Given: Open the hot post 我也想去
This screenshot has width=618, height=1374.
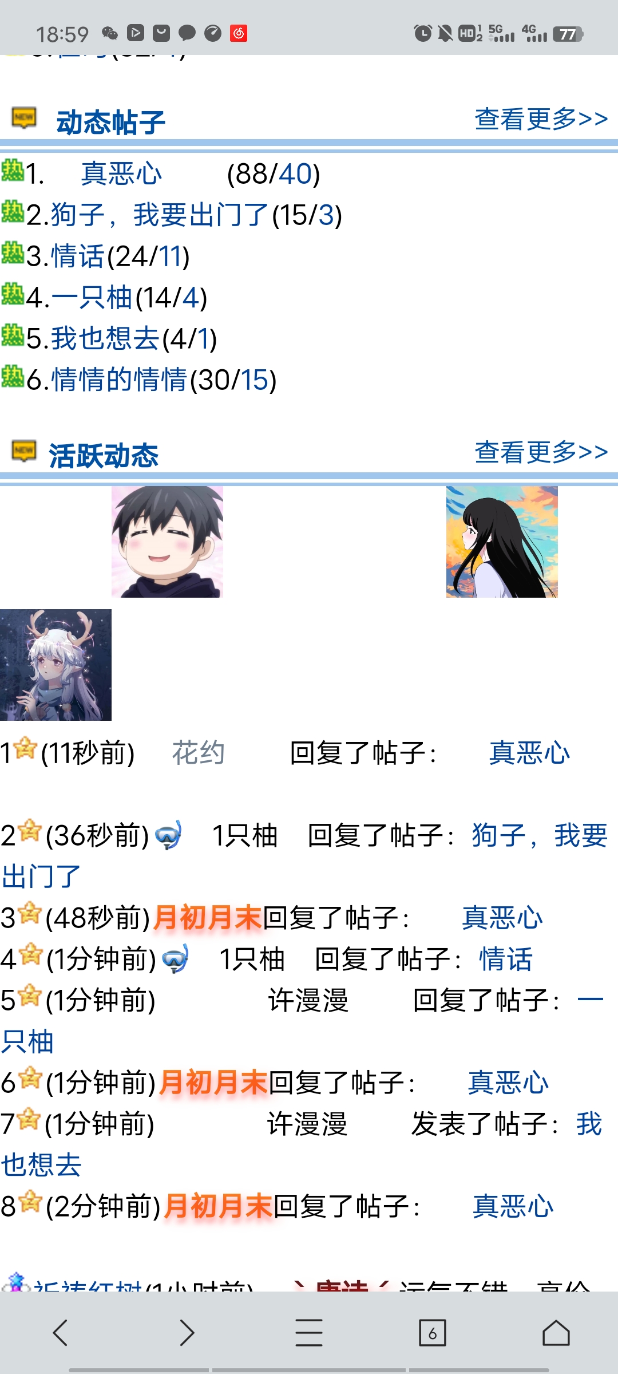Looking at the screenshot, I should [x=105, y=339].
